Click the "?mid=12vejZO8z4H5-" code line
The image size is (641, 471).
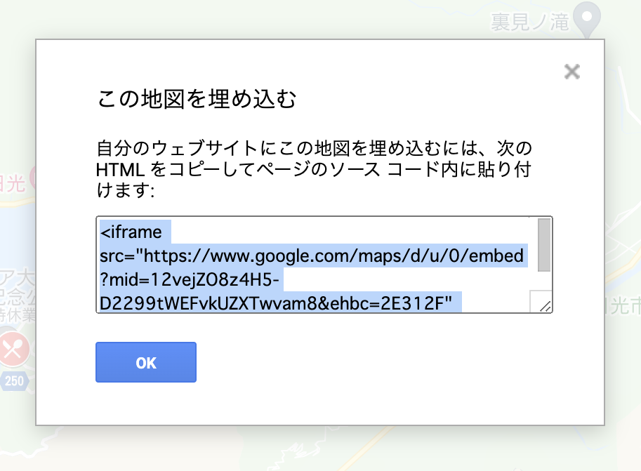coord(190,279)
